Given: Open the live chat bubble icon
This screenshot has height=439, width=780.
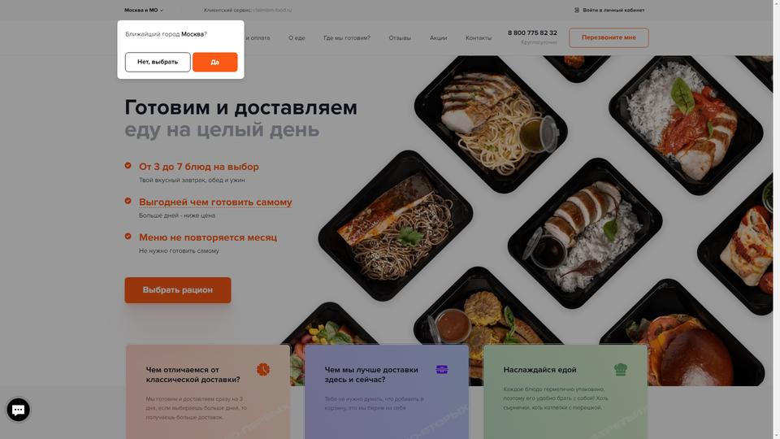Looking at the screenshot, I should click(19, 410).
